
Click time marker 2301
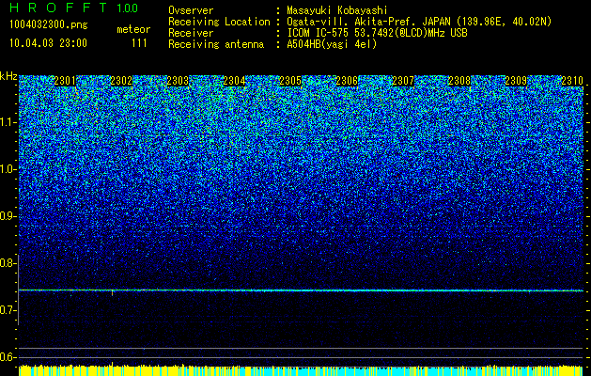coord(65,81)
